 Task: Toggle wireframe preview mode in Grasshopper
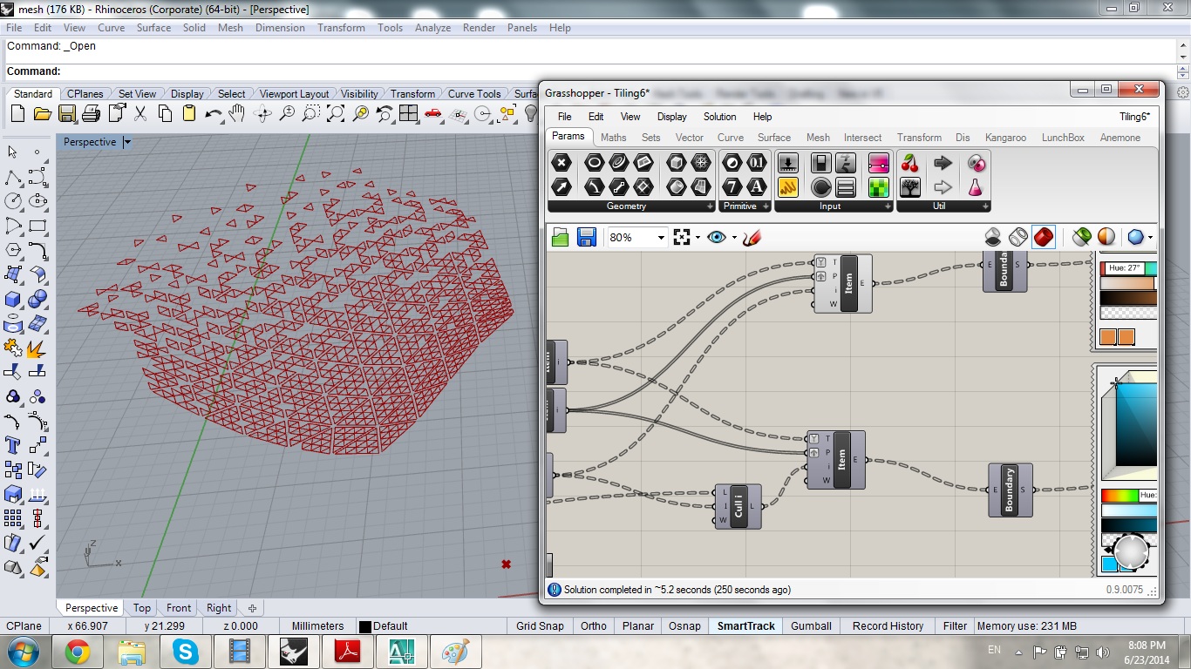coord(1018,237)
